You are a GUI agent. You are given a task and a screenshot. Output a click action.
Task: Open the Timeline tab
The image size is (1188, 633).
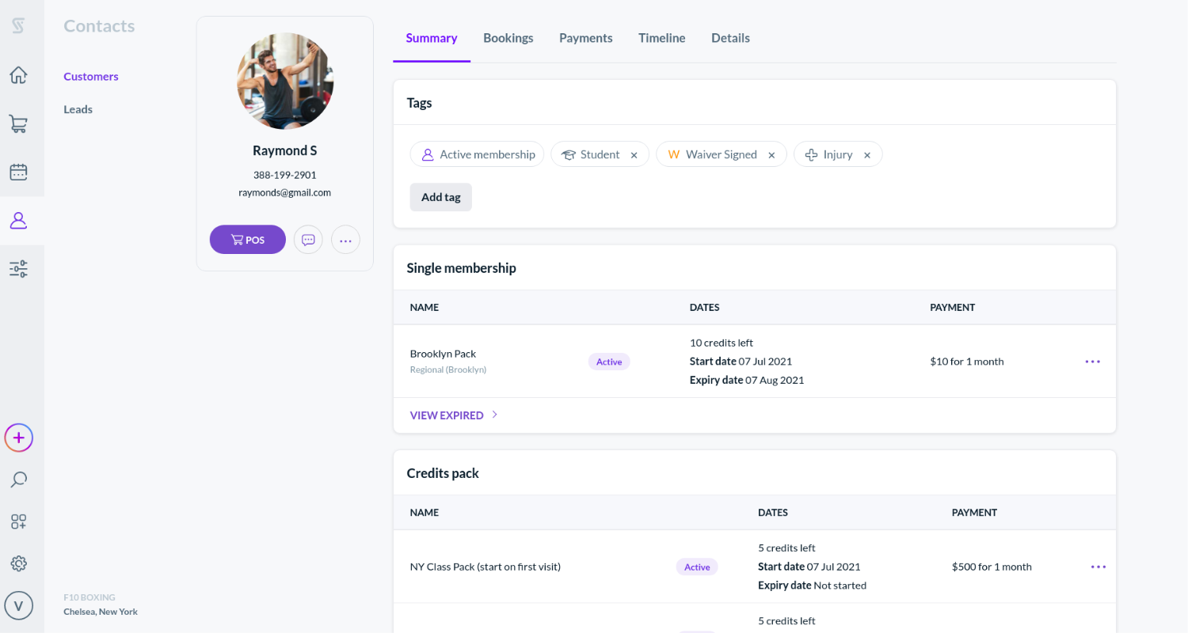click(x=661, y=37)
